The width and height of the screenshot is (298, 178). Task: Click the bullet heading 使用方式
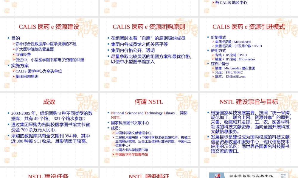[x=218, y=50]
